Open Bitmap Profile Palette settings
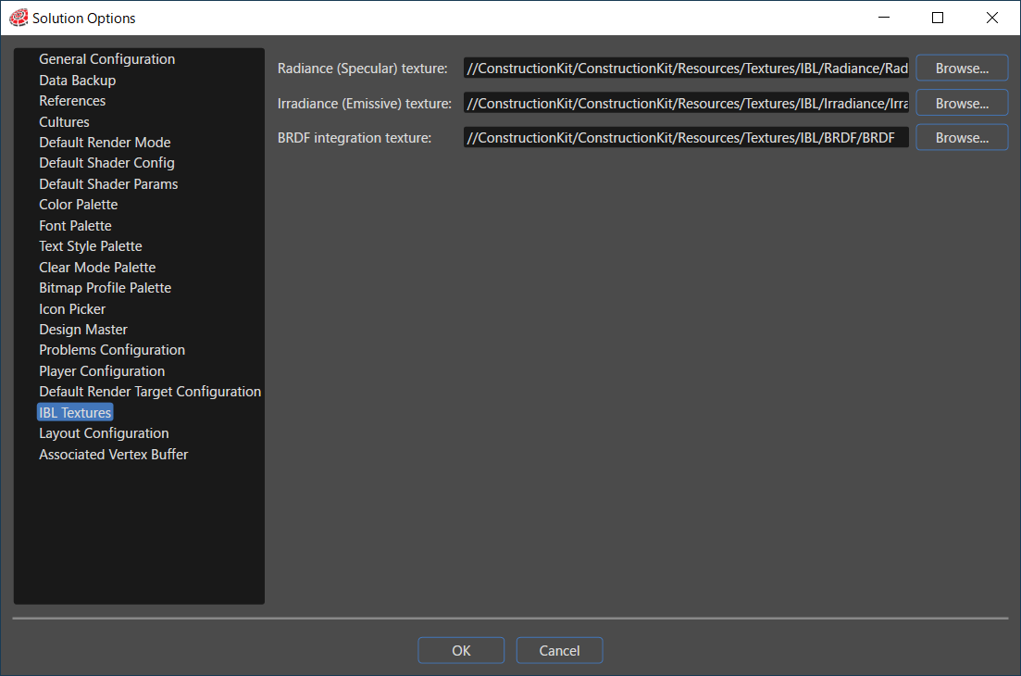Image resolution: width=1021 pixels, height=676 pixels. point(105,288)
